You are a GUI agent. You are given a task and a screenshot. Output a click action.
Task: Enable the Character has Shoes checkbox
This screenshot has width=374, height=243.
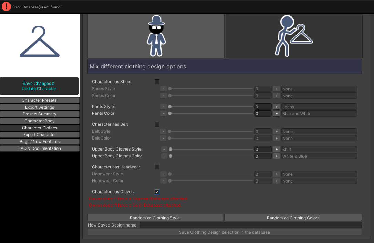(x=157, y=82)
